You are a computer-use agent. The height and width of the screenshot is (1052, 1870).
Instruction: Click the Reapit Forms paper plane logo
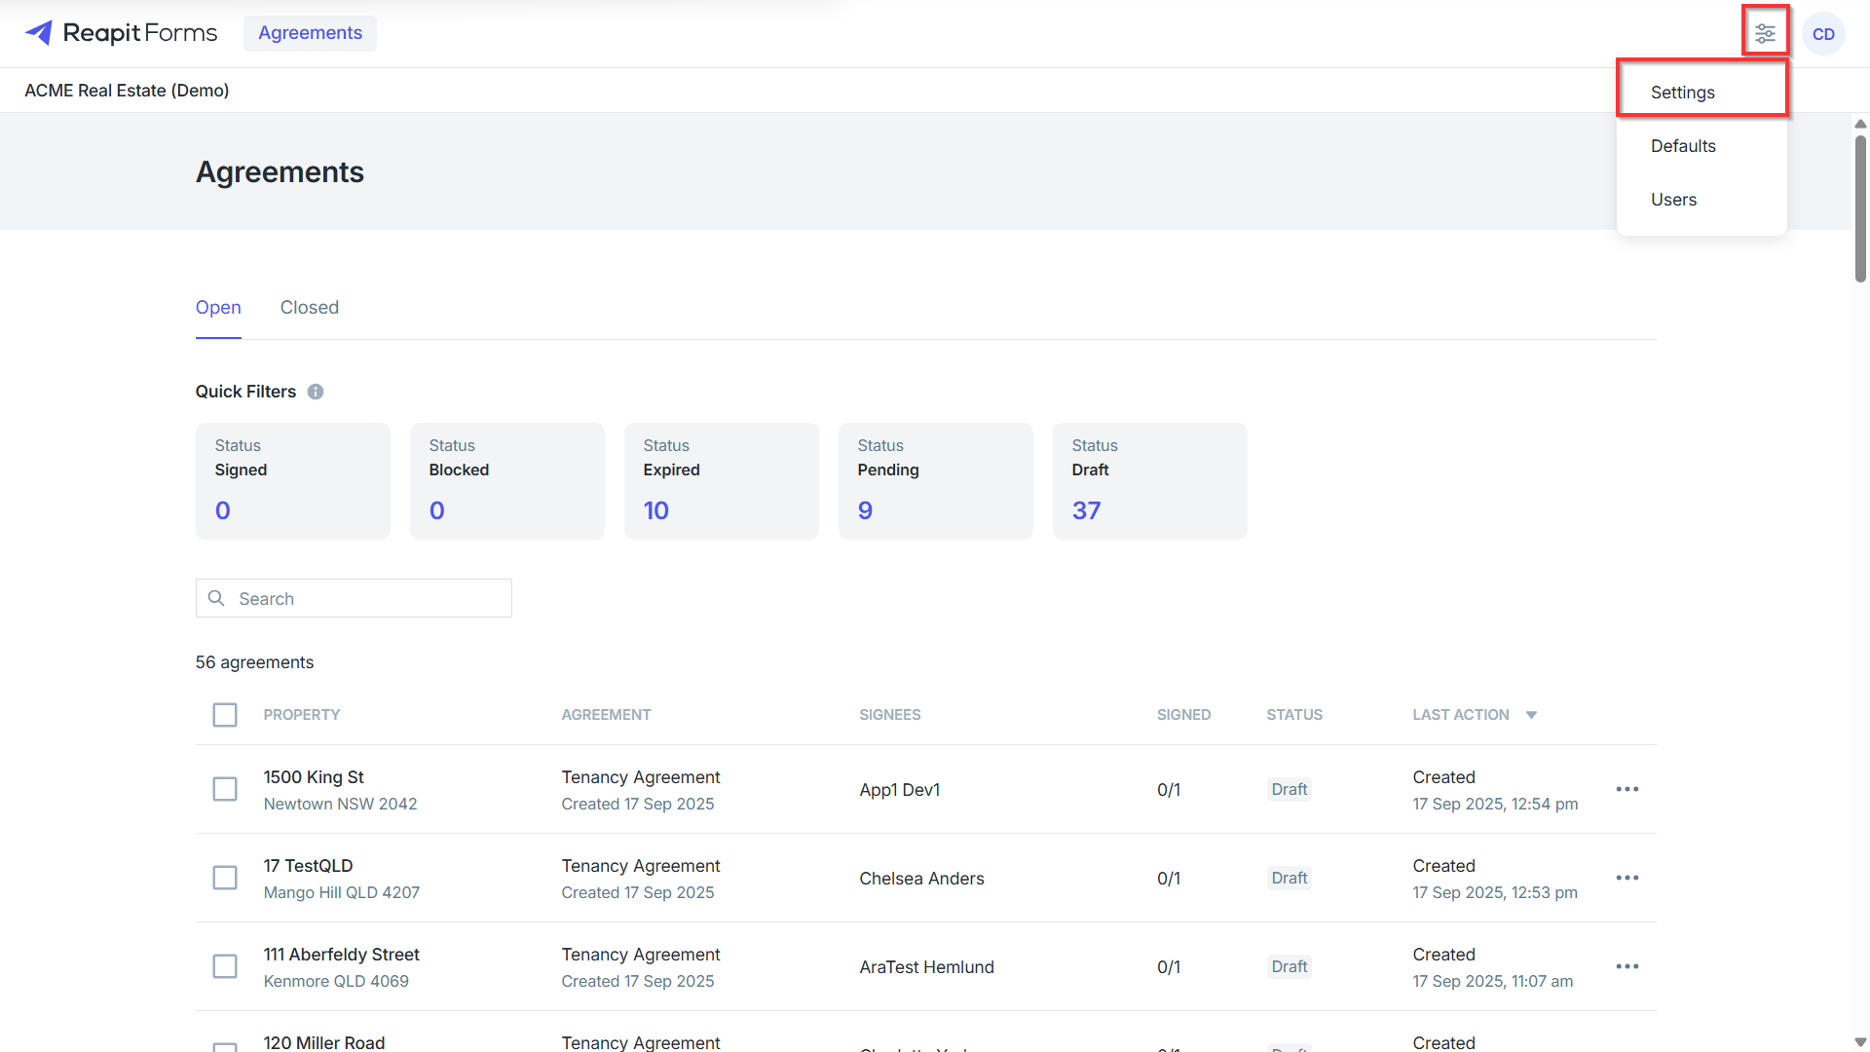[39, 33]
